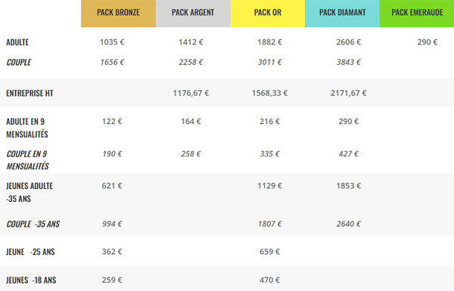Viewport: 454px width, 291px height.
Task: Open the Pack Diamant column header
Action: pos(342,14)
